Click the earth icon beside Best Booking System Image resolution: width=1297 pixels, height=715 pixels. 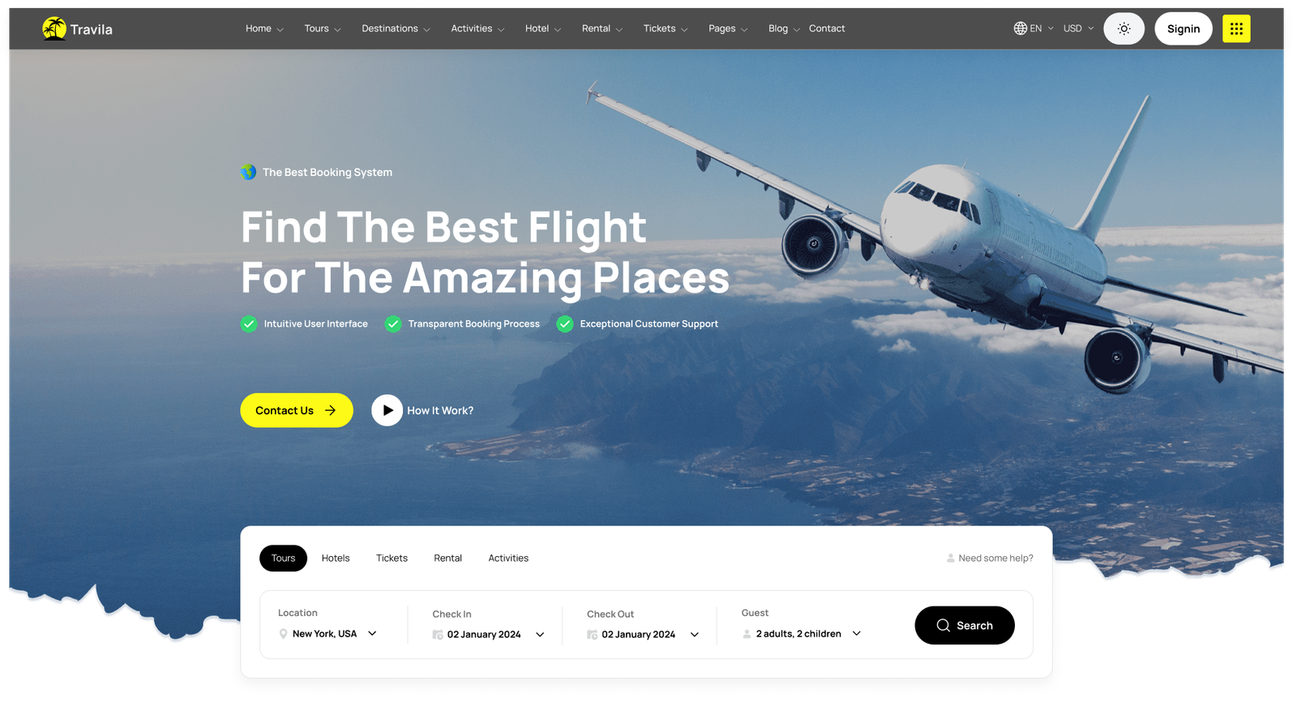(x=249, y=172)
